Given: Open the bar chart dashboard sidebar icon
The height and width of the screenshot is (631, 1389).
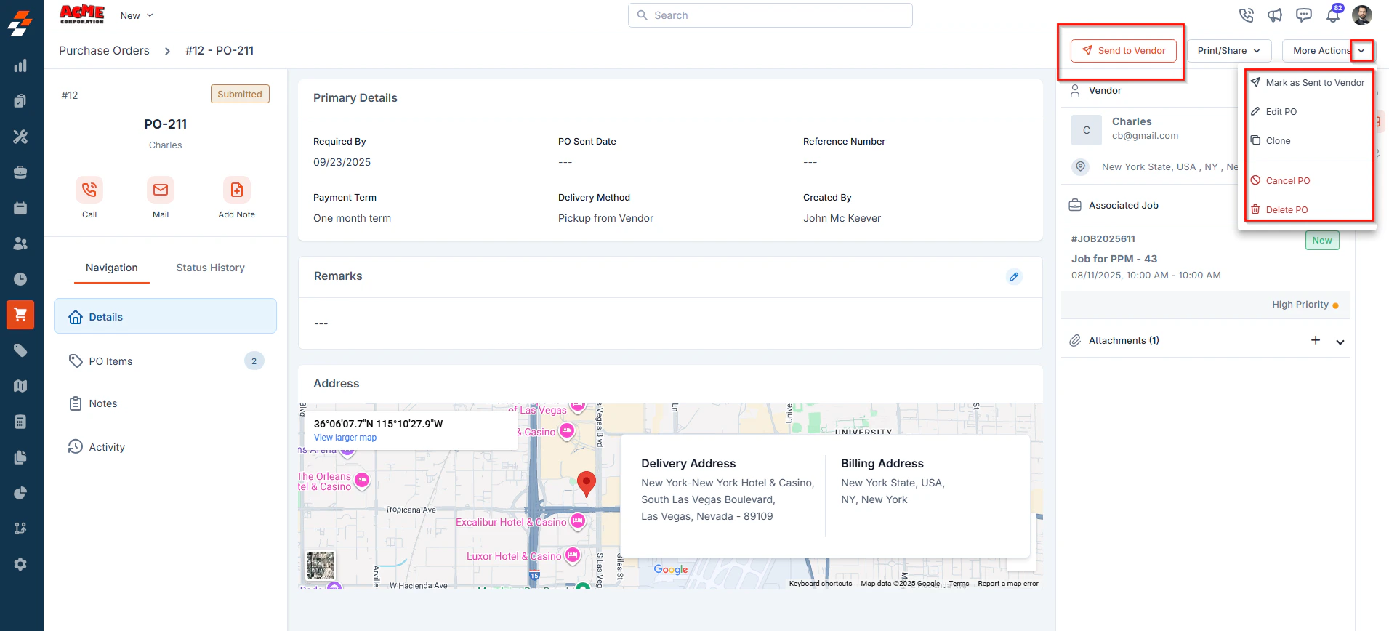Looking at the screenshot, I should click(20, 66).
